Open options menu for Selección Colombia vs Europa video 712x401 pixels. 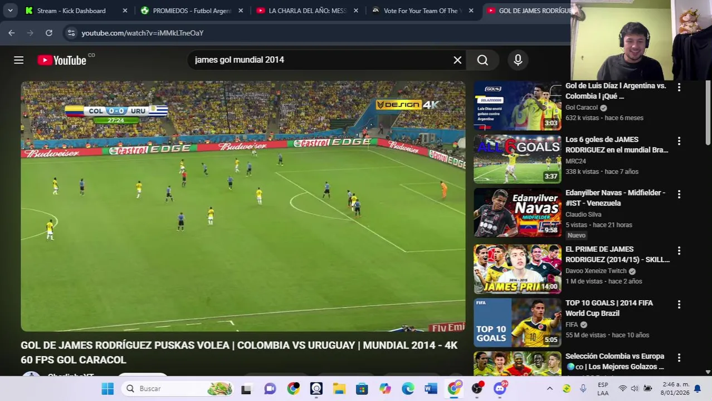point(679,358)
